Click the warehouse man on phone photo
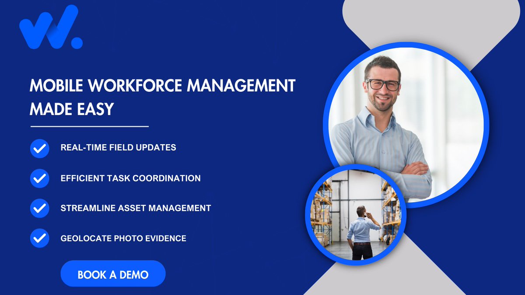525x295 pixels. point(356,215)
